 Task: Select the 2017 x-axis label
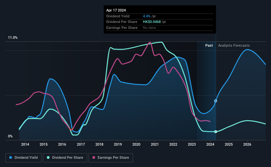coord(81,144)
